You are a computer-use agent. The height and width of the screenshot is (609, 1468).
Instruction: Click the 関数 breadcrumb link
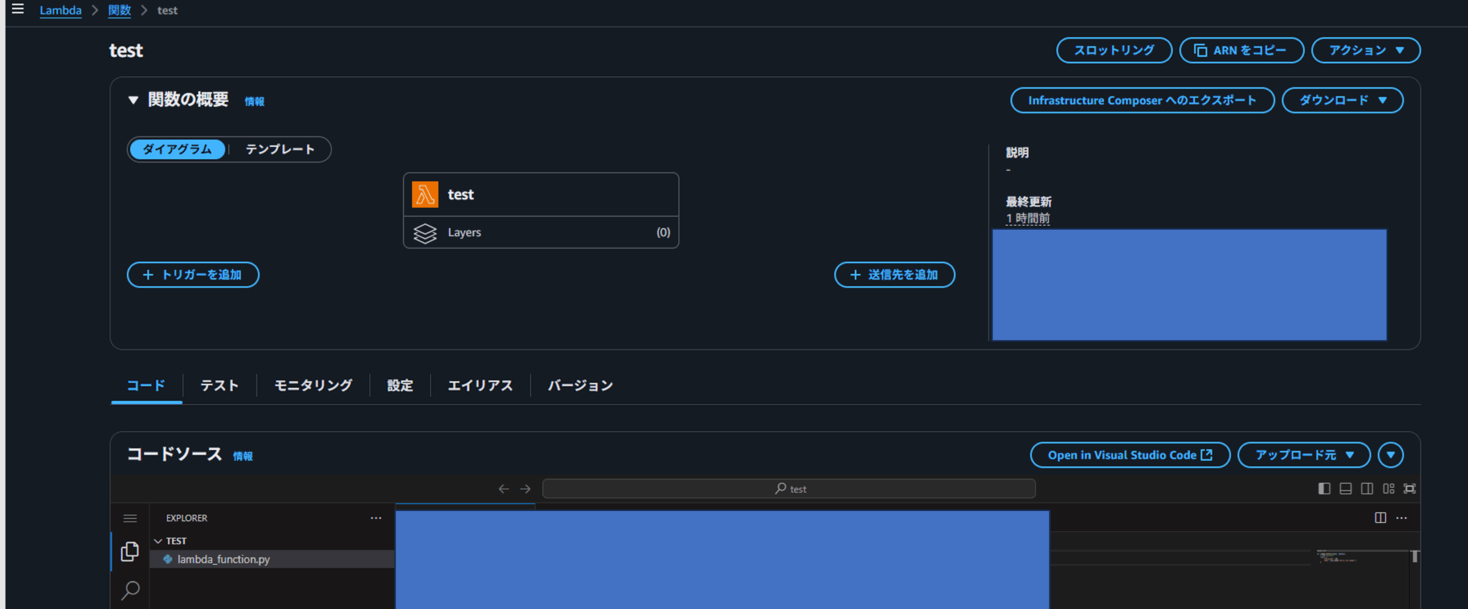click(119, 10)
